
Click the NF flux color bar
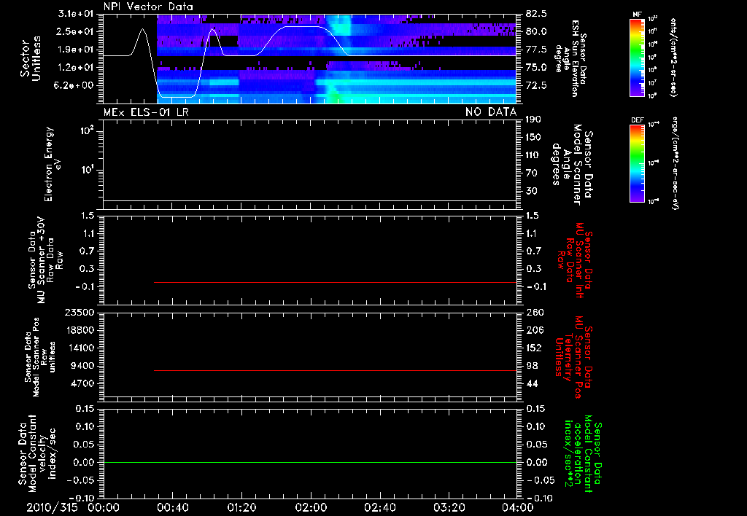638,57
